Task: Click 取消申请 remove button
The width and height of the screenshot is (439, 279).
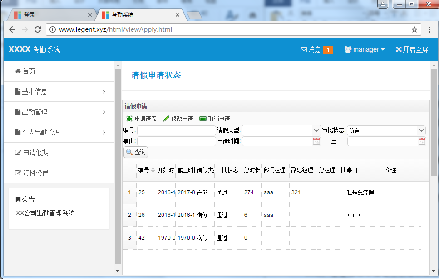Action: [214, 119]
